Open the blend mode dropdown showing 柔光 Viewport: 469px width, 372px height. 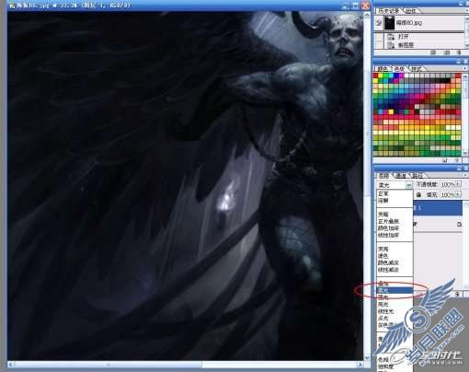tap(395, 185)
